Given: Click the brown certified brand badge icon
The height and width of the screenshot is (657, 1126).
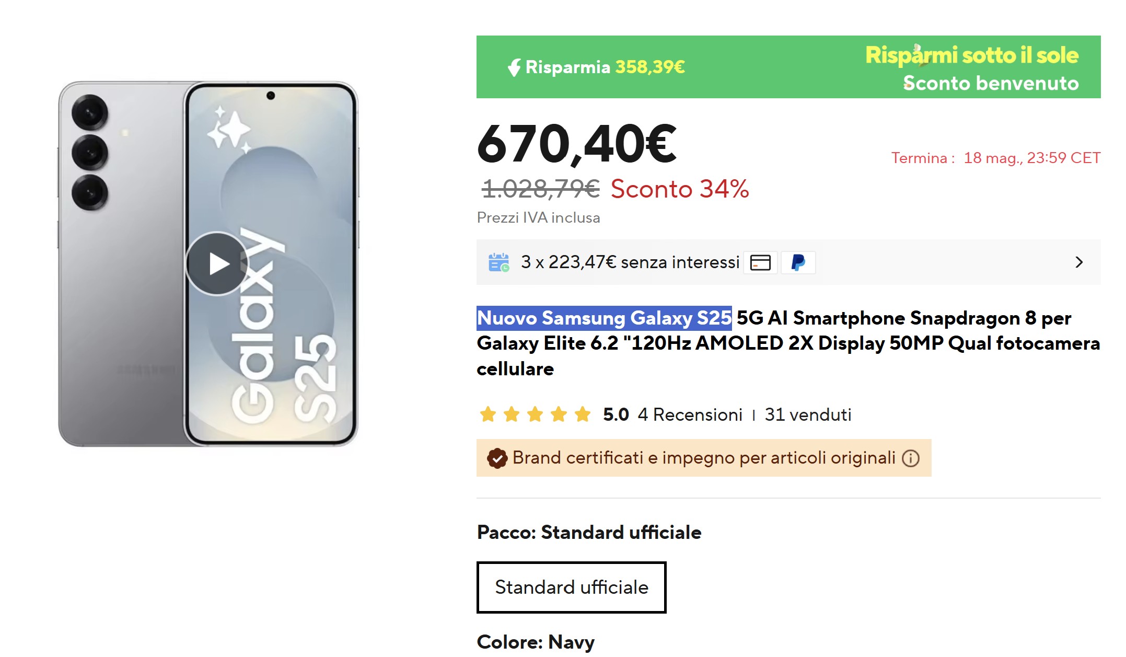Looking at the screenshot, I should click(497, 458).
